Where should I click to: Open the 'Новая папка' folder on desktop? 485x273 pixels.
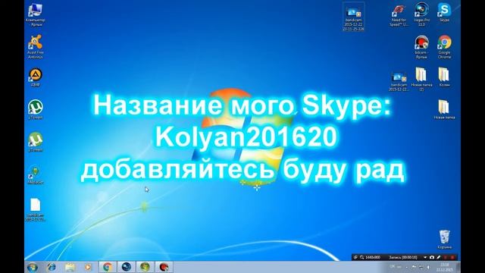pyautogui.click(x=444, y=109)
